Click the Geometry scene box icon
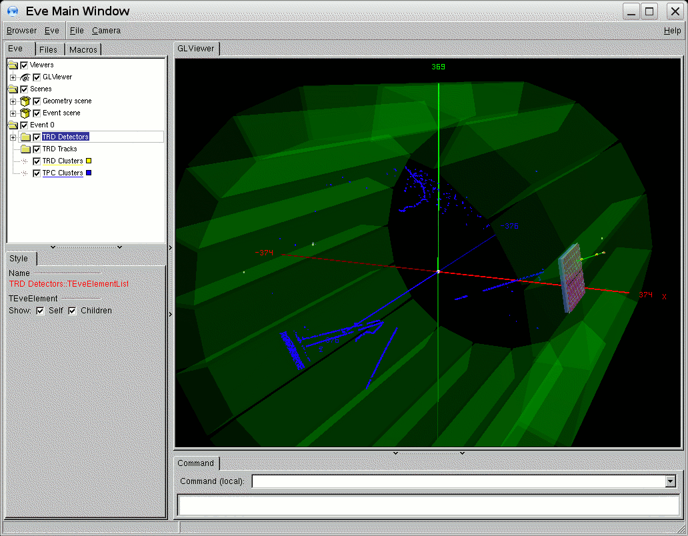Screen dimensions: 688x536 25,101
